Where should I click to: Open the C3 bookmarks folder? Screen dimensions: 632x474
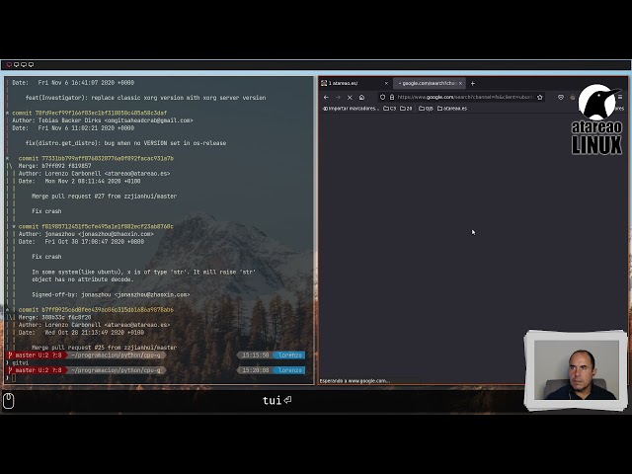pyautogui.click(x=390, y=109)
